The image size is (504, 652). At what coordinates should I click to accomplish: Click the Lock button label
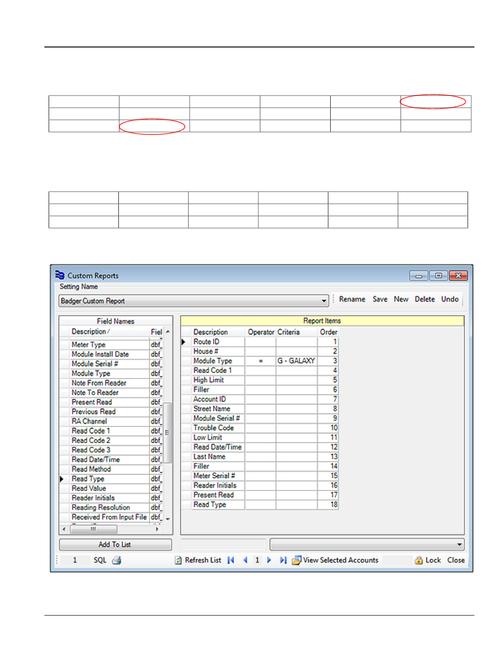click(433, 560)
